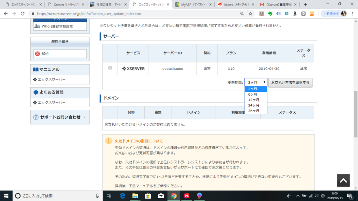
Task: Choose 12ヶ月 in the renewal list
Action: click(256, 100)
